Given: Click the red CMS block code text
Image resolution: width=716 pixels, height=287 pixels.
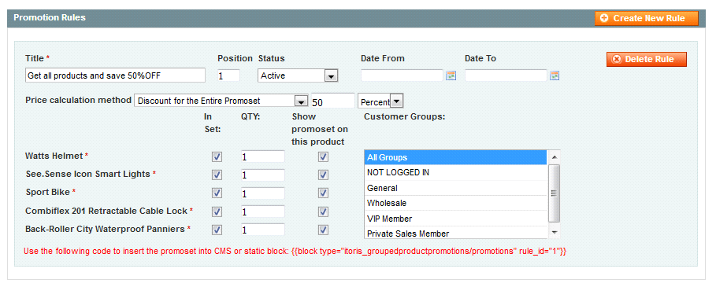Looking at the screenshot, I should 295,251.
